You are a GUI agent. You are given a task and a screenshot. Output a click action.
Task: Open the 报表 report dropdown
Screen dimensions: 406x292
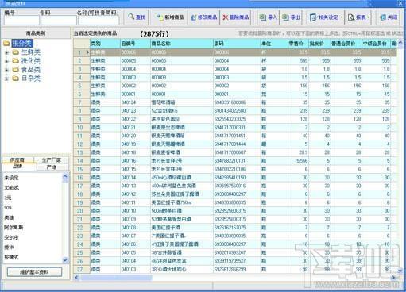click(x=359, y=17)
